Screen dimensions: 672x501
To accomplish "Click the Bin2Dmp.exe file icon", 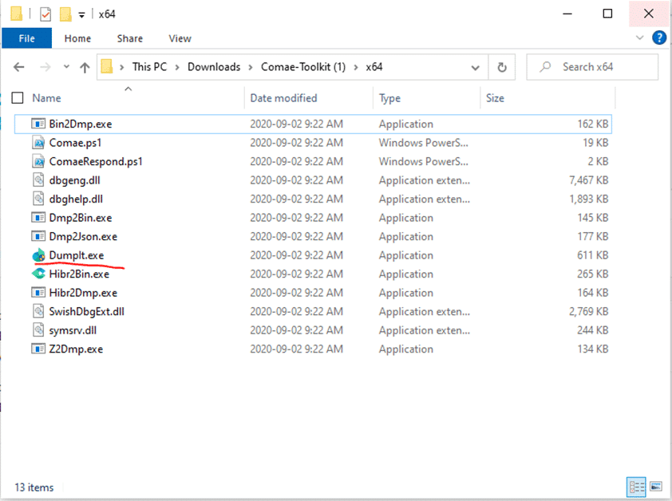I will click(38, 124).
